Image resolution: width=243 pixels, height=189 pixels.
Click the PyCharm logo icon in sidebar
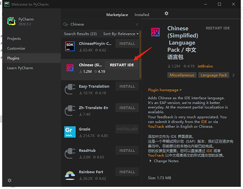11,21
